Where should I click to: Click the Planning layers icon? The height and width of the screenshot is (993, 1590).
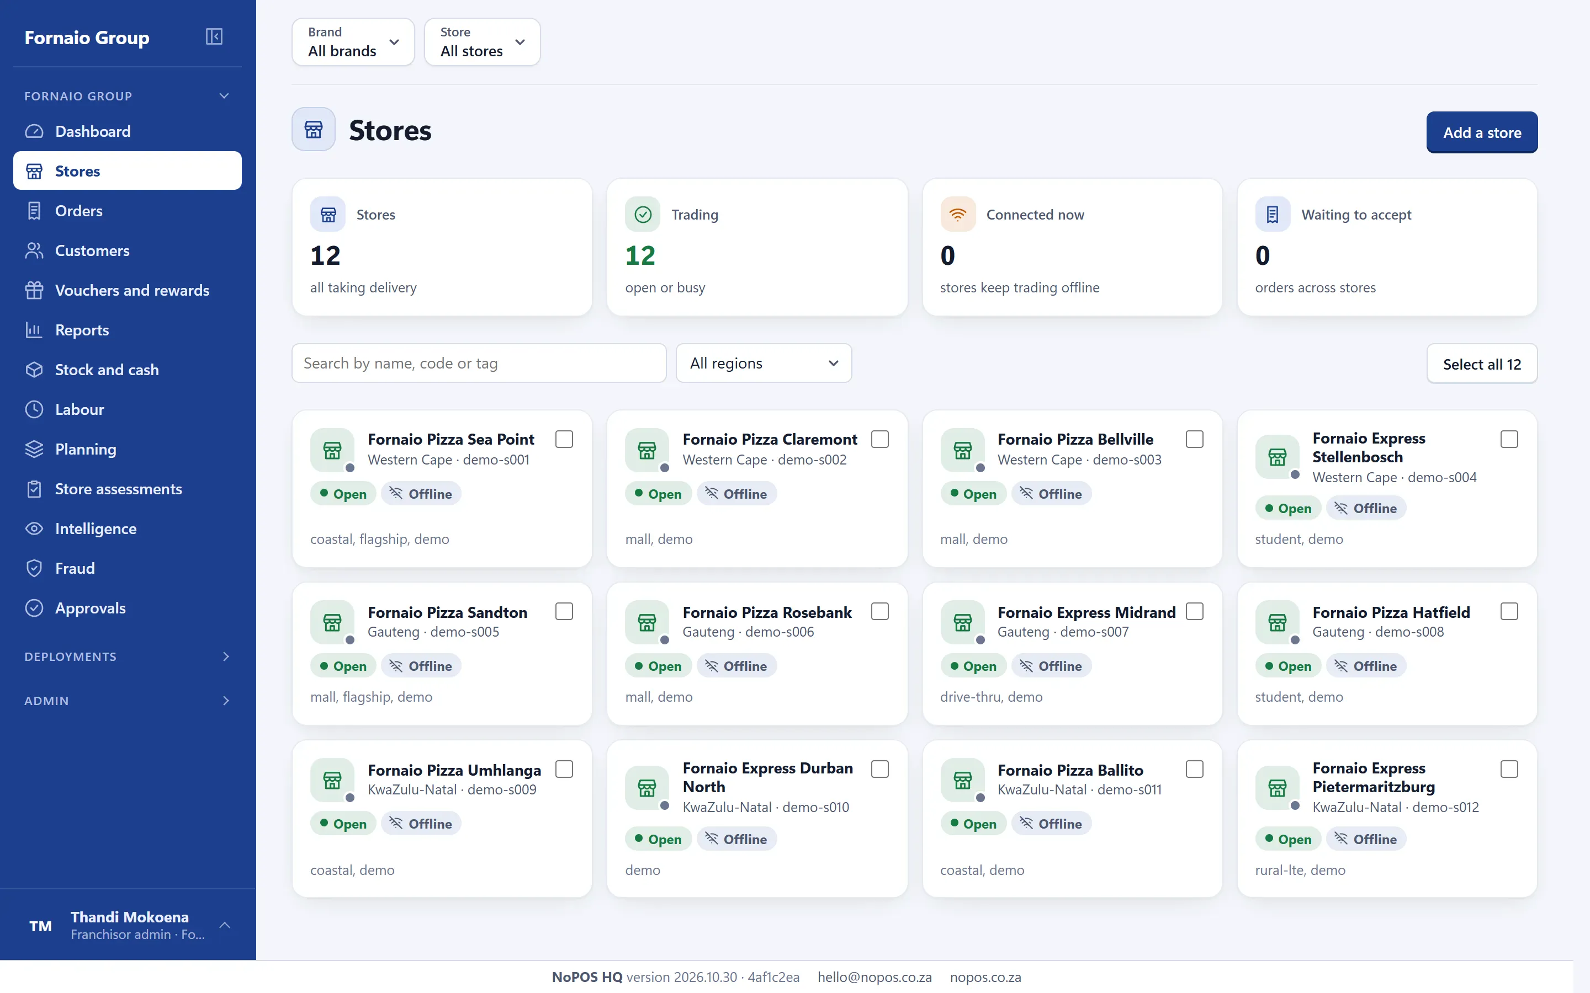34,449
